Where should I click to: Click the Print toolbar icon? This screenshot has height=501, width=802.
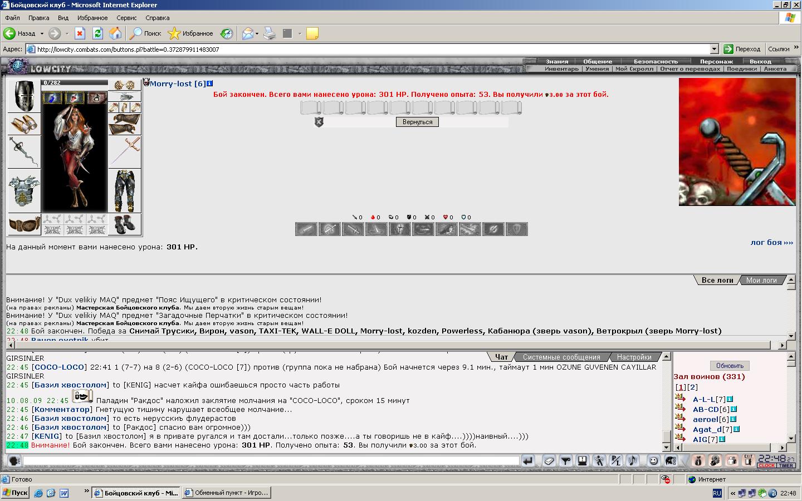tap(270, 33)
